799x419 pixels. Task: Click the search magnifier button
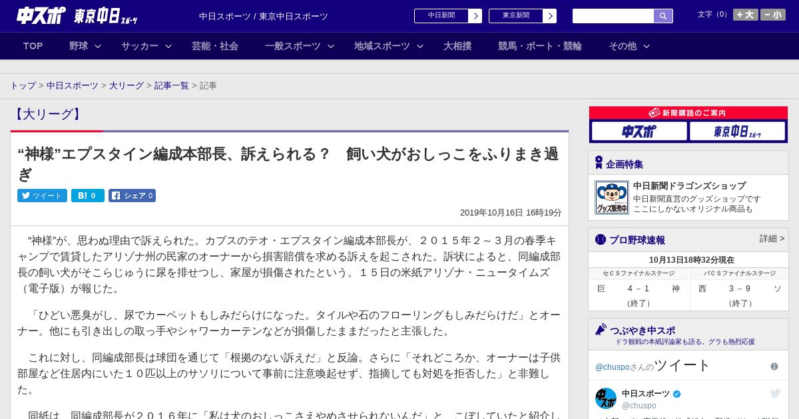tap(663, 16)
